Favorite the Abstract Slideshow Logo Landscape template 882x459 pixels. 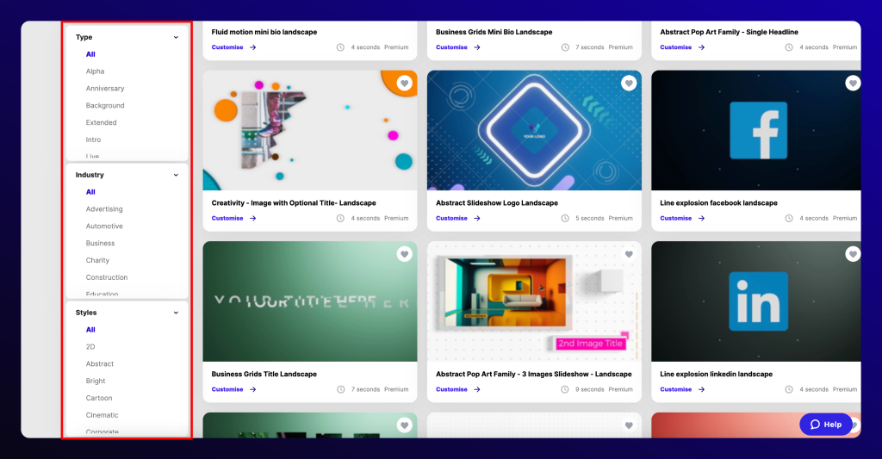pos(629,84)
